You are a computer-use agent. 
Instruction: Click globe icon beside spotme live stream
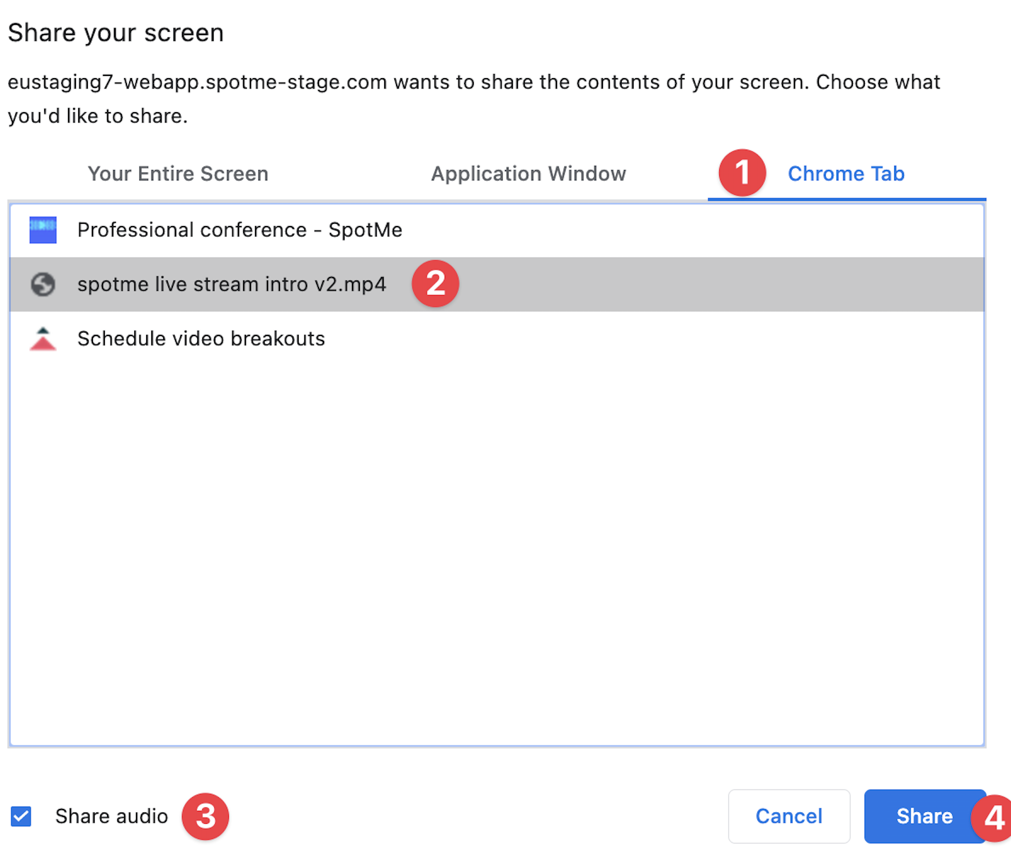coord(43,284)
